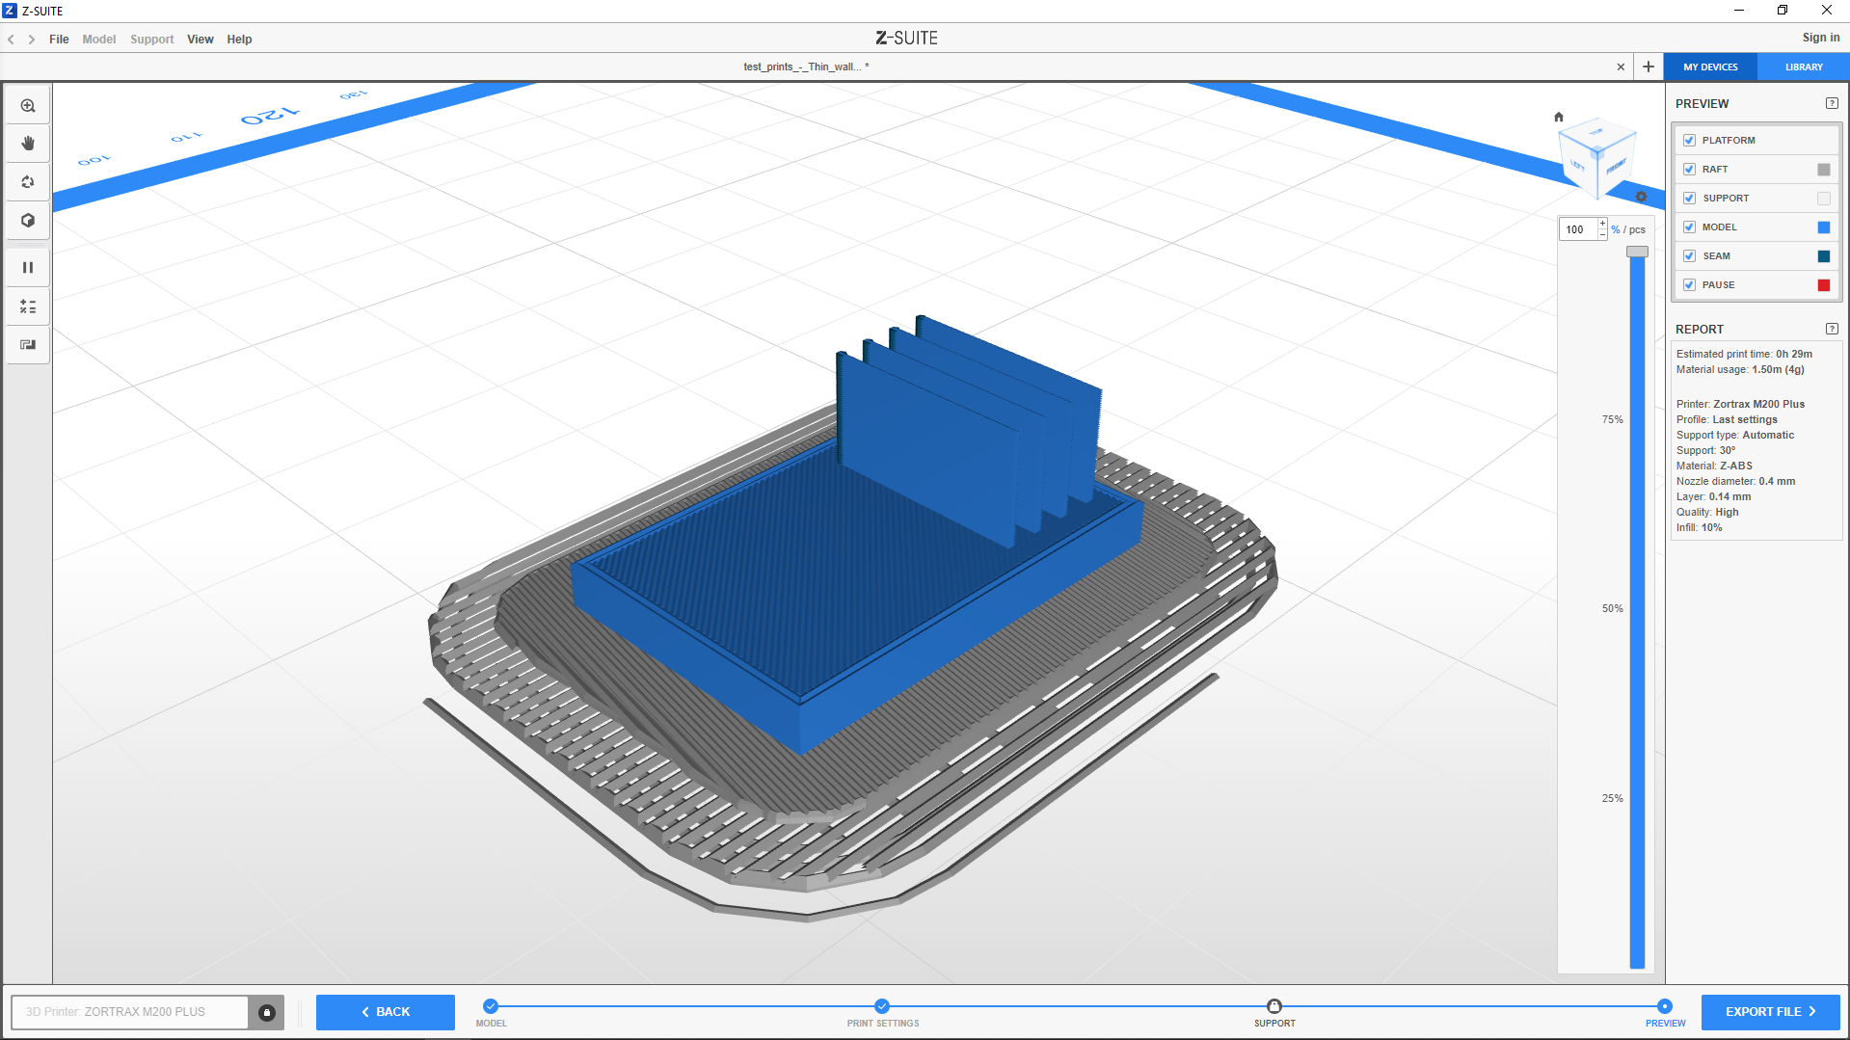Select the zoom magnifier tool
Screen dimensions: 1850x1040
(x=28, y=106)
